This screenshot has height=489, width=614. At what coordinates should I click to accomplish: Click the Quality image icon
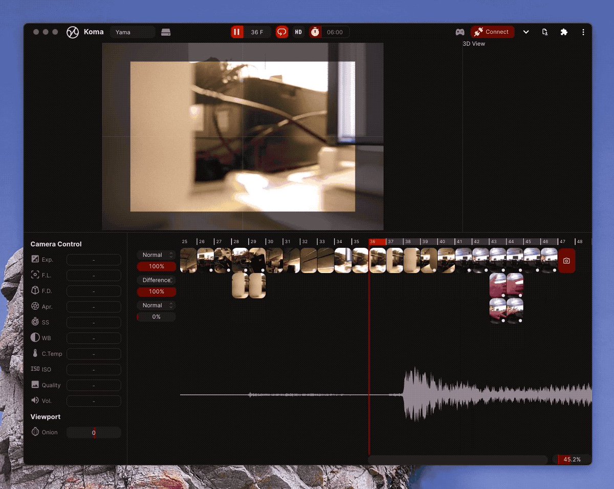pos(35,385)
